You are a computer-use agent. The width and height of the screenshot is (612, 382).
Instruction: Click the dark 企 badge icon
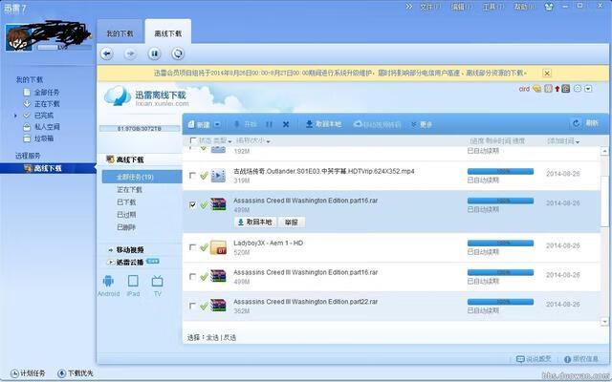tap(565, 89)
